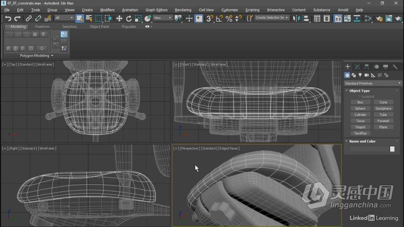Click the Torus primitive button

point(360,121)
